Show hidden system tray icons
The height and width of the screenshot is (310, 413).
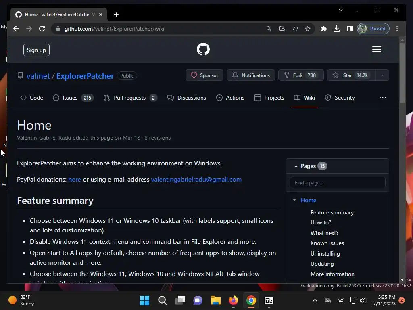pyautogui.click(x=315, y=300)
